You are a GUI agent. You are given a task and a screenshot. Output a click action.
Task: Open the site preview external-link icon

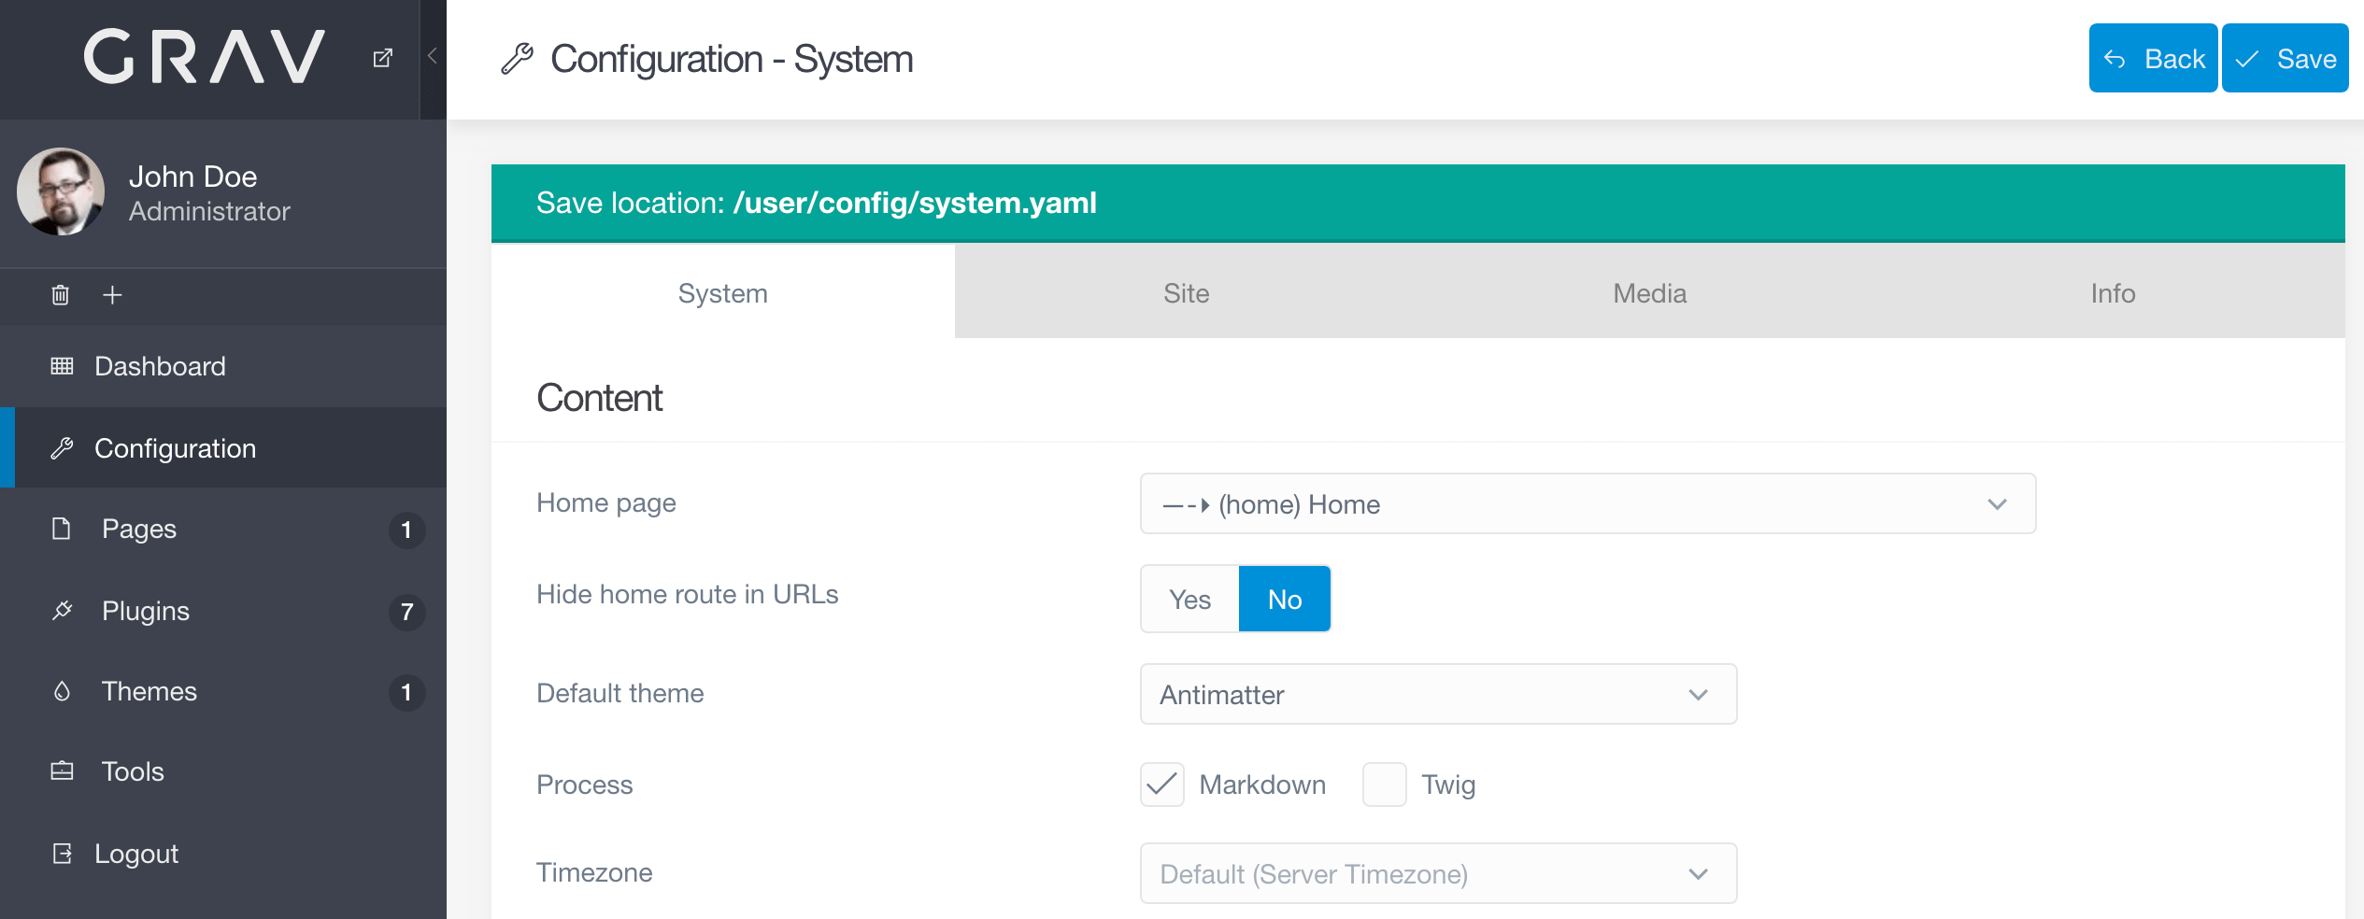(383, 57)
